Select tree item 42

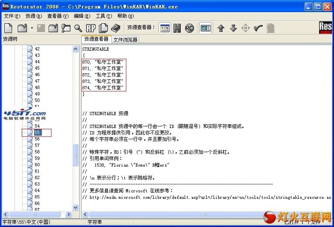pos(37,49)
